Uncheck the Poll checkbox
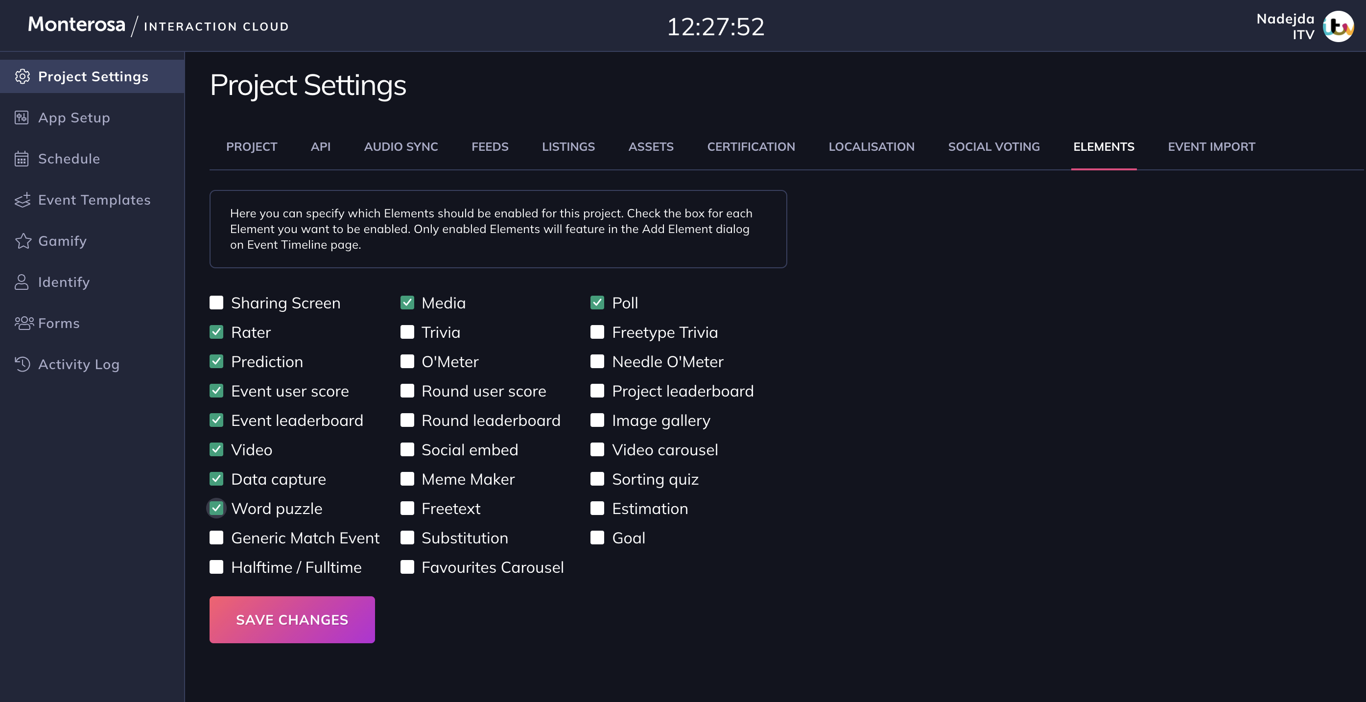Image resolution: width=1366 pixels, height=702 pixels. (597, 302)
